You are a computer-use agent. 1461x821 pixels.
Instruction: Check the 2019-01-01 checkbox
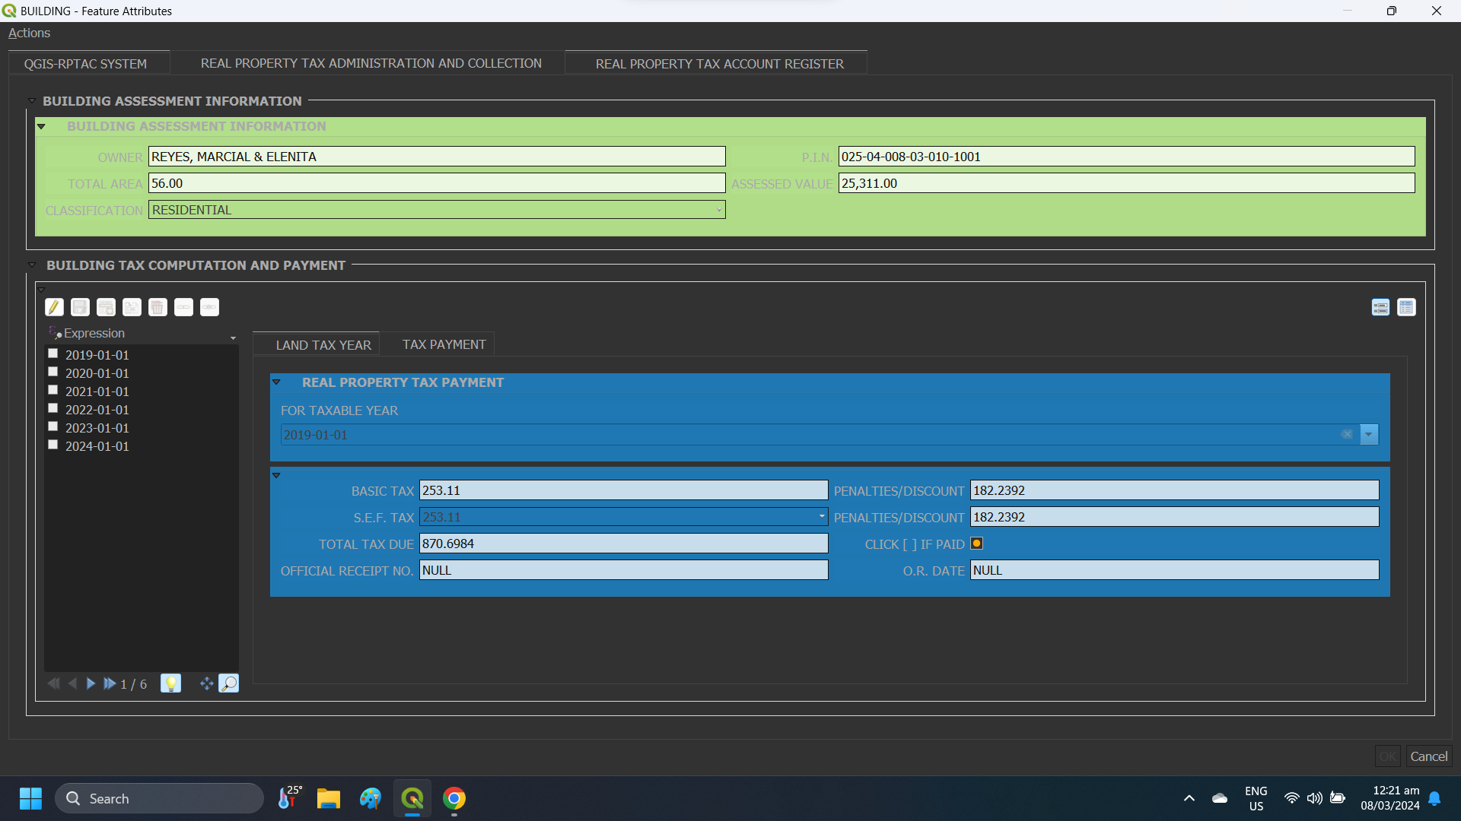tap(53, 353)
